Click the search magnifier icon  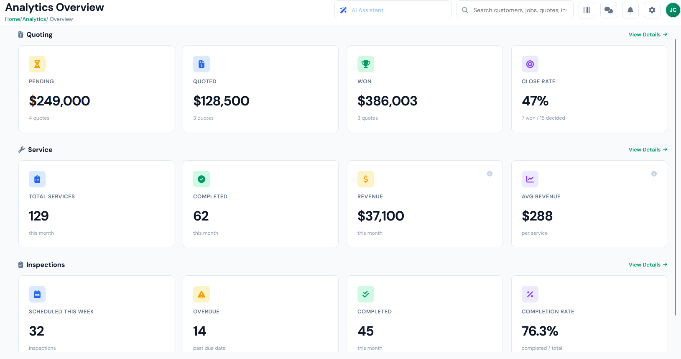[x=465, y=10]
